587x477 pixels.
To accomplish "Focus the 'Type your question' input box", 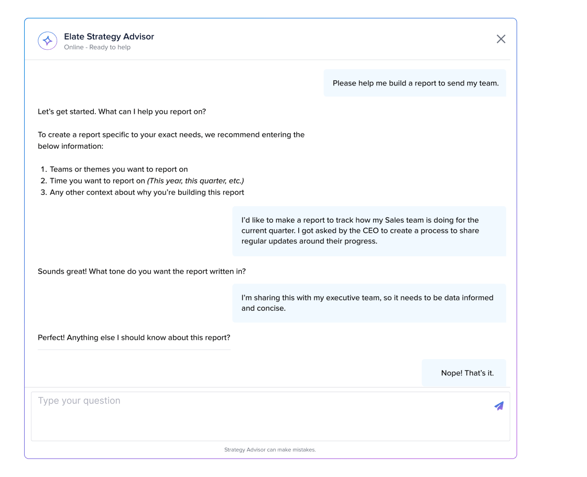I will click(x=270, y=416).
